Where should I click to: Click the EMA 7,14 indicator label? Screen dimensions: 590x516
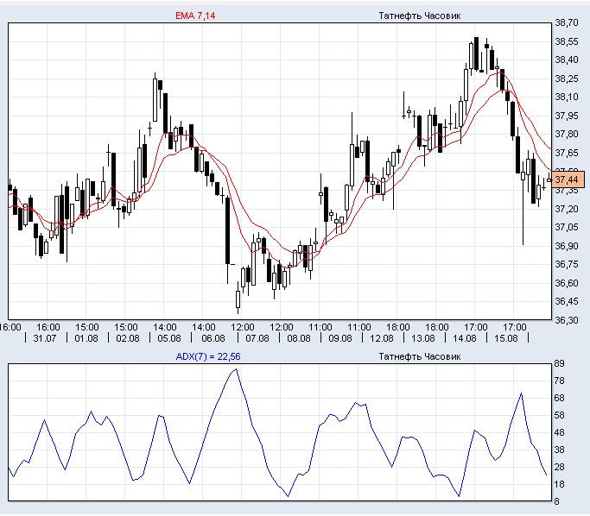click(x=195, y=16)
